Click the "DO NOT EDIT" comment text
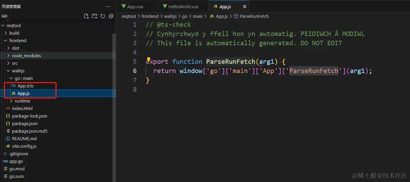 321,43
